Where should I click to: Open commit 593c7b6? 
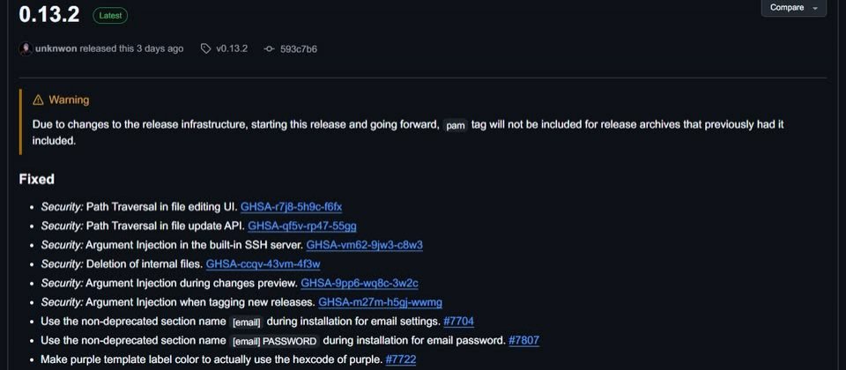coord(299,49)
